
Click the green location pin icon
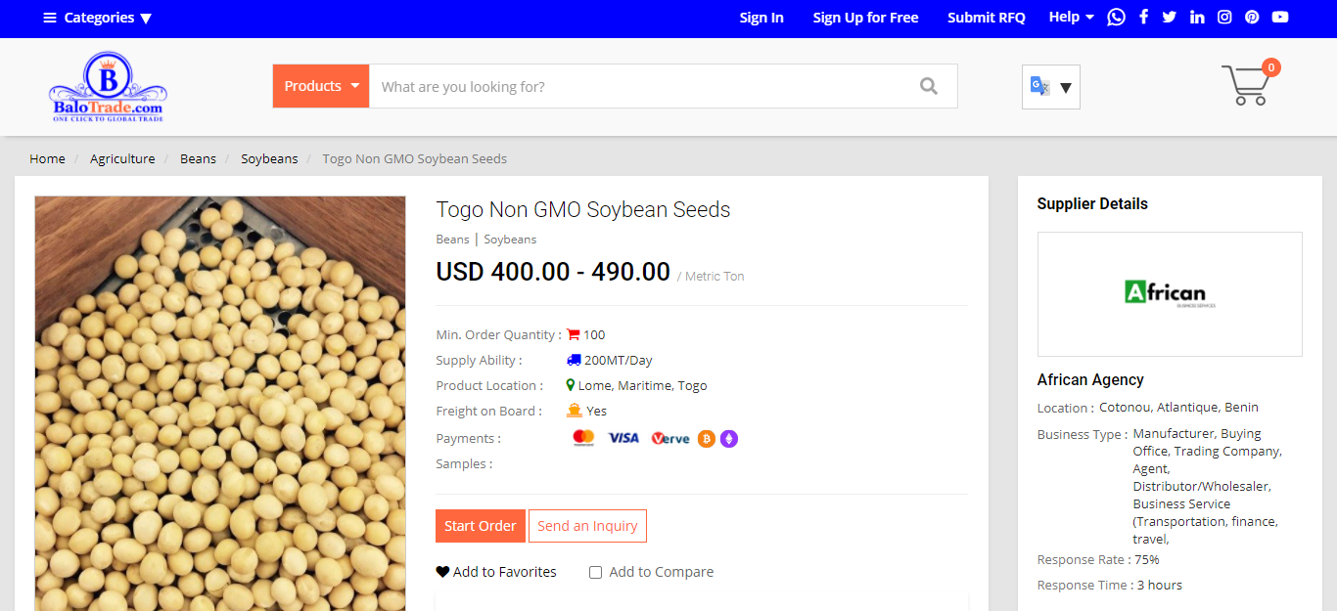click(x=571, y=385)
